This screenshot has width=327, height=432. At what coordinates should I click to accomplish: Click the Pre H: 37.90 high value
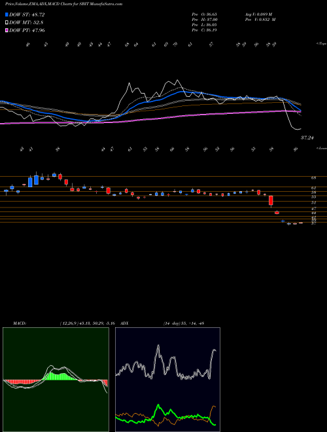point(205,20)
